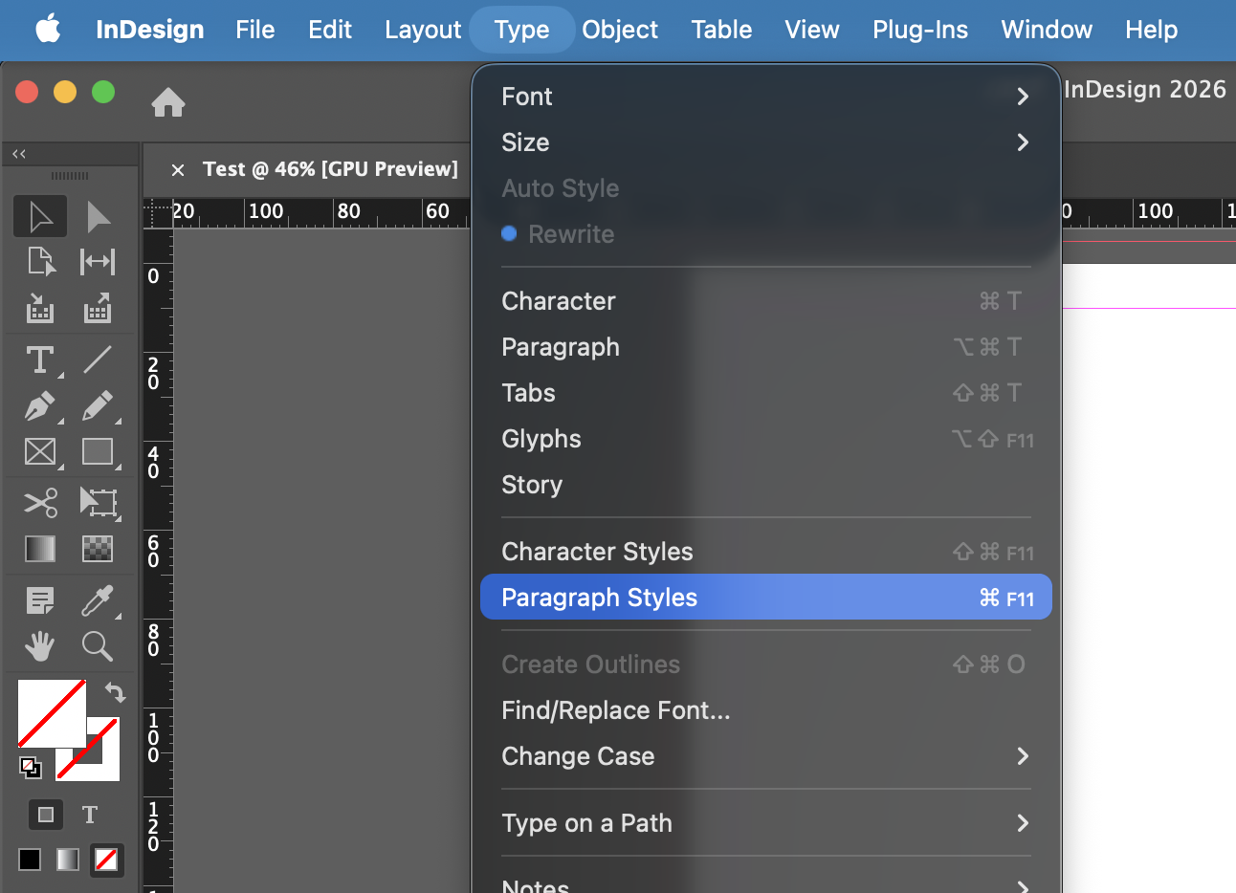Select the Eyedropper tool
Image resolution: width=1236 pixels, height=893 pixels.
[98, 600]
